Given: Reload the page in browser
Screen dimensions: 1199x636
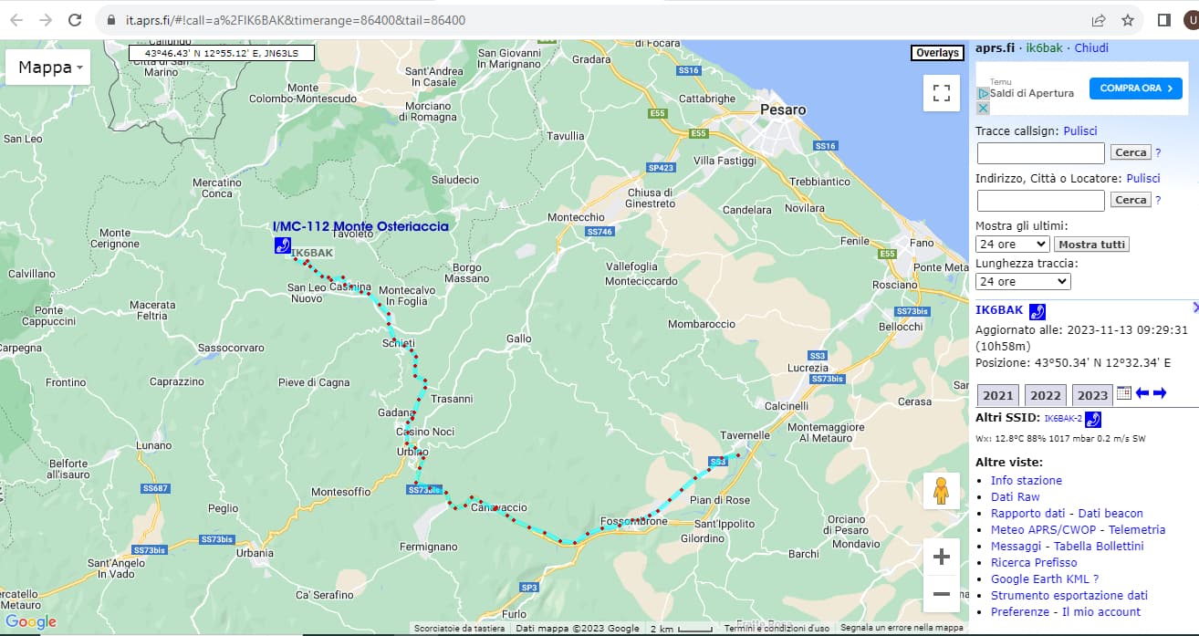Looking at the screenshot, I should tap(75, 20).
